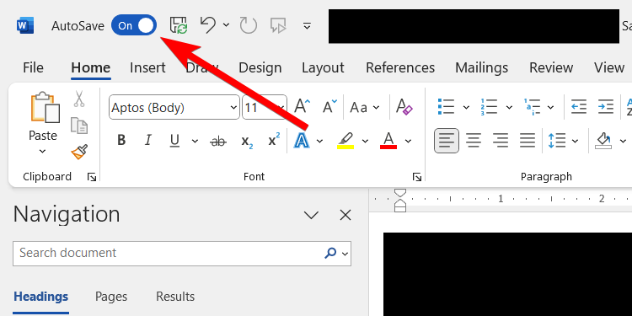Click the Bullets list icon
This screenshot has height=316, width=632.
[x=446, y=107]
